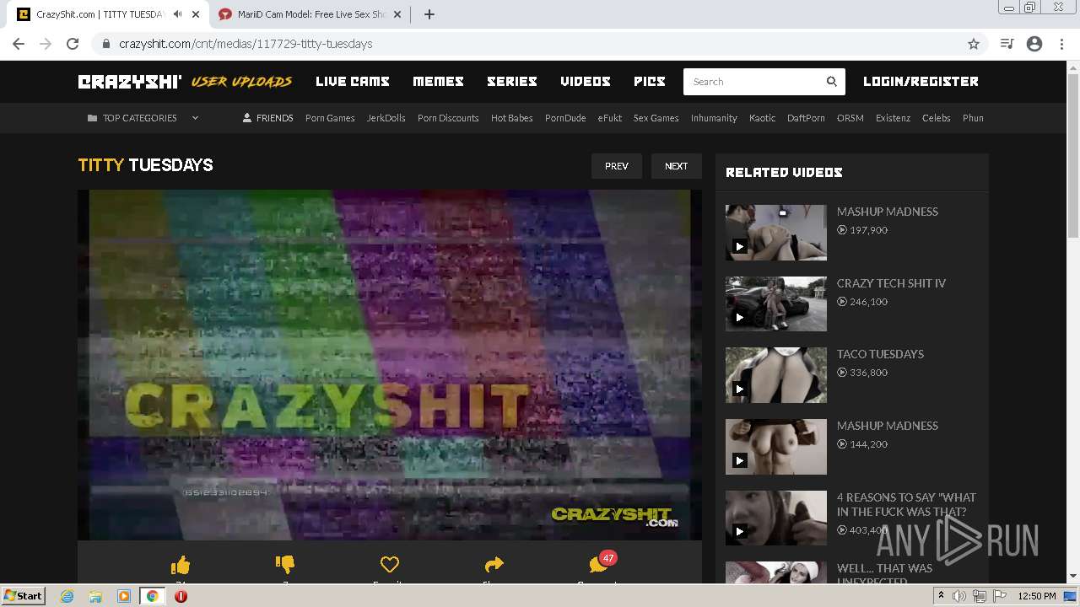This screenshot has height=607, width=1080.
Task: Open the Inhumanity link
Action: (714, 118)
